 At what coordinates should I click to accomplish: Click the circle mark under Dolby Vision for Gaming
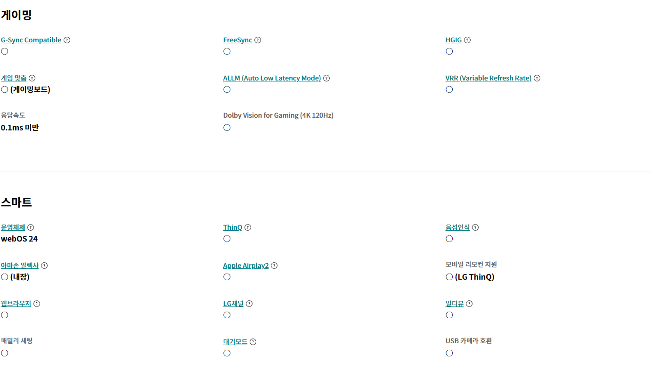(x=227, y=128)
